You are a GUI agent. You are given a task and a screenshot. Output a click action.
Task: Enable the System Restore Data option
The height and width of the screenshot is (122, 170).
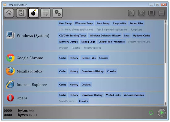[139, 42]
